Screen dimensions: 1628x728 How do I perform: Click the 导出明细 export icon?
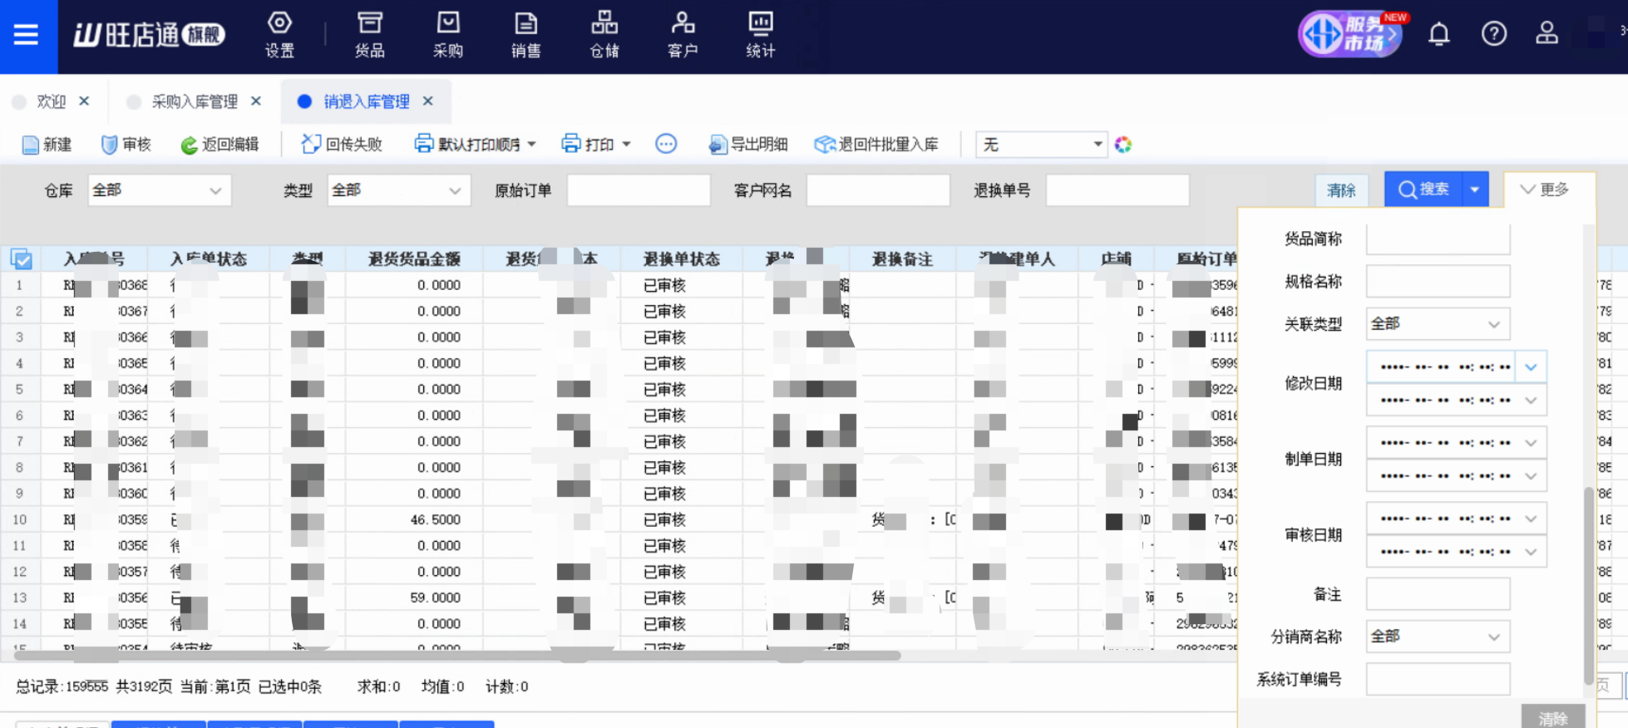coord(718,145)
